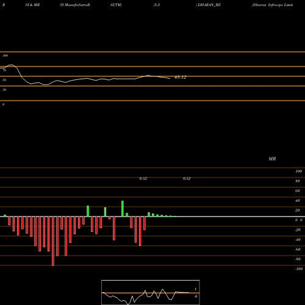
Task: Click the -40 label on MR axis
Action: pyautogui.click(x=298, y=240)
